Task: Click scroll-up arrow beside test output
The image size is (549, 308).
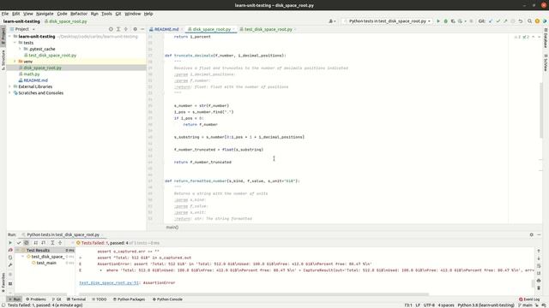Action: pos(539,251)
